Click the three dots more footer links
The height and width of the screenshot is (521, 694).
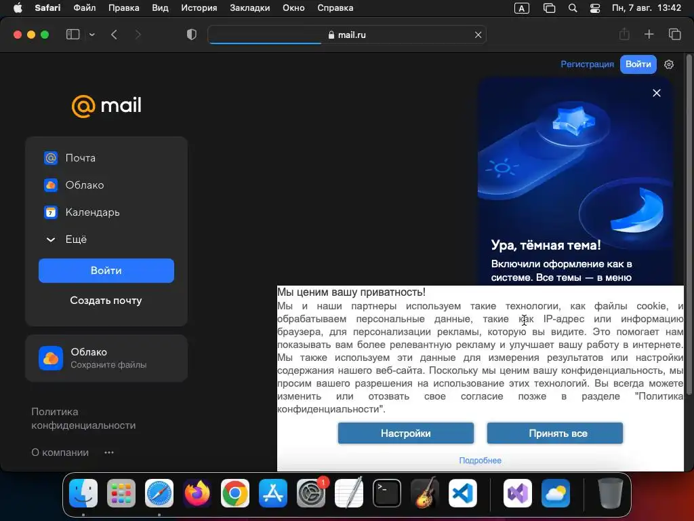point(109,452)
